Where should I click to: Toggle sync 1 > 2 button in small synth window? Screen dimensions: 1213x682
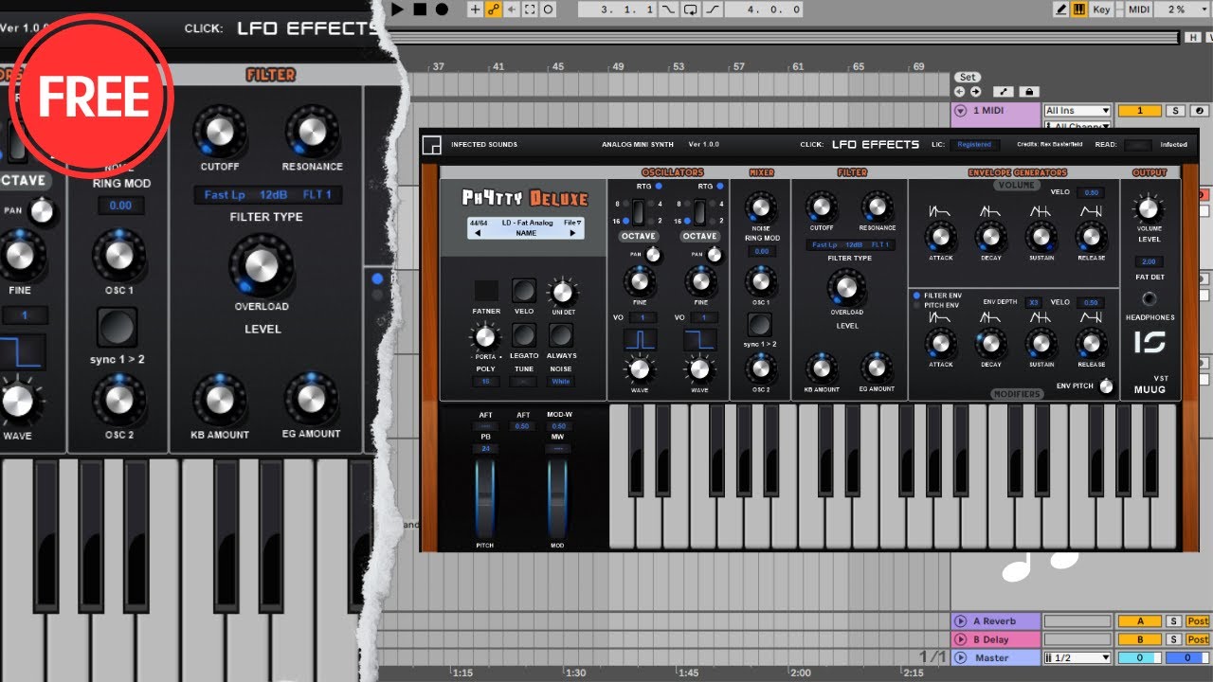(x=759, y=325)
